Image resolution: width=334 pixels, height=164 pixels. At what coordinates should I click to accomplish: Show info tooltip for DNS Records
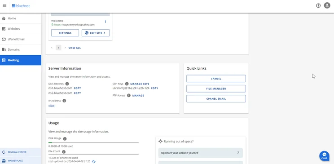(67, 84)
